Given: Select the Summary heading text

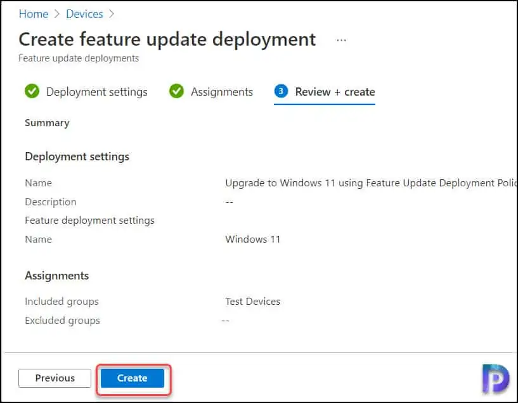Looking at the screenshot, I should click(48, 123).
